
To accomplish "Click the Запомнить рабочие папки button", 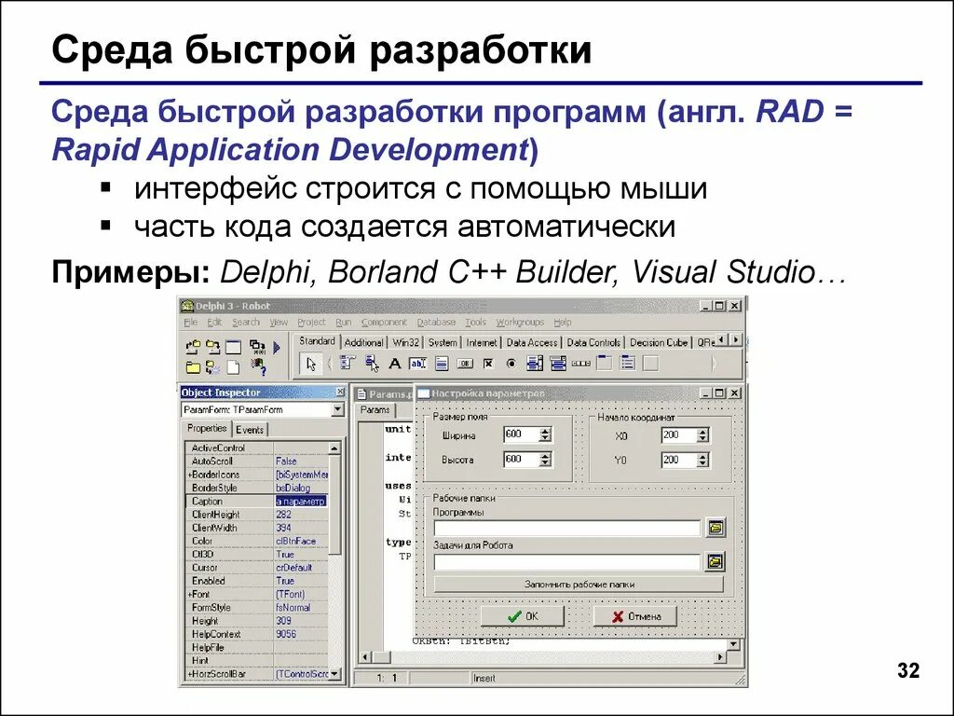I will pos(579,584).
